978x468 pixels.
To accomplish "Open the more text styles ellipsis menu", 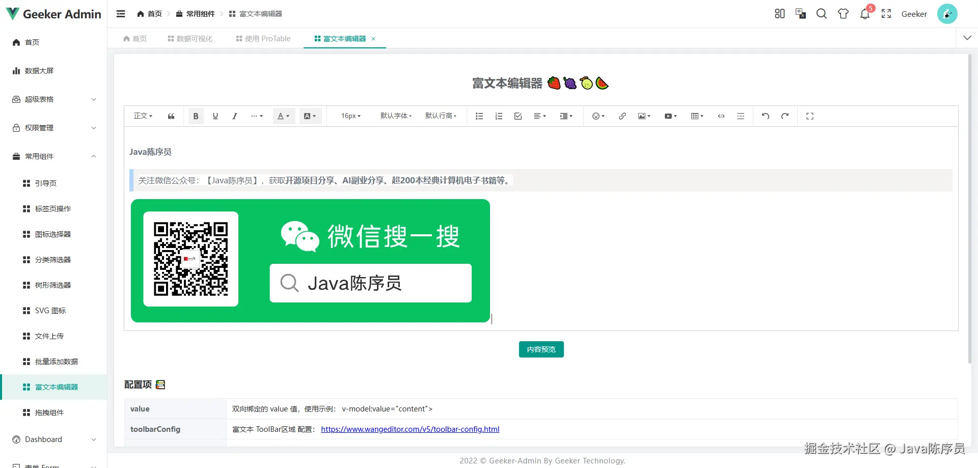I will 257,116.
